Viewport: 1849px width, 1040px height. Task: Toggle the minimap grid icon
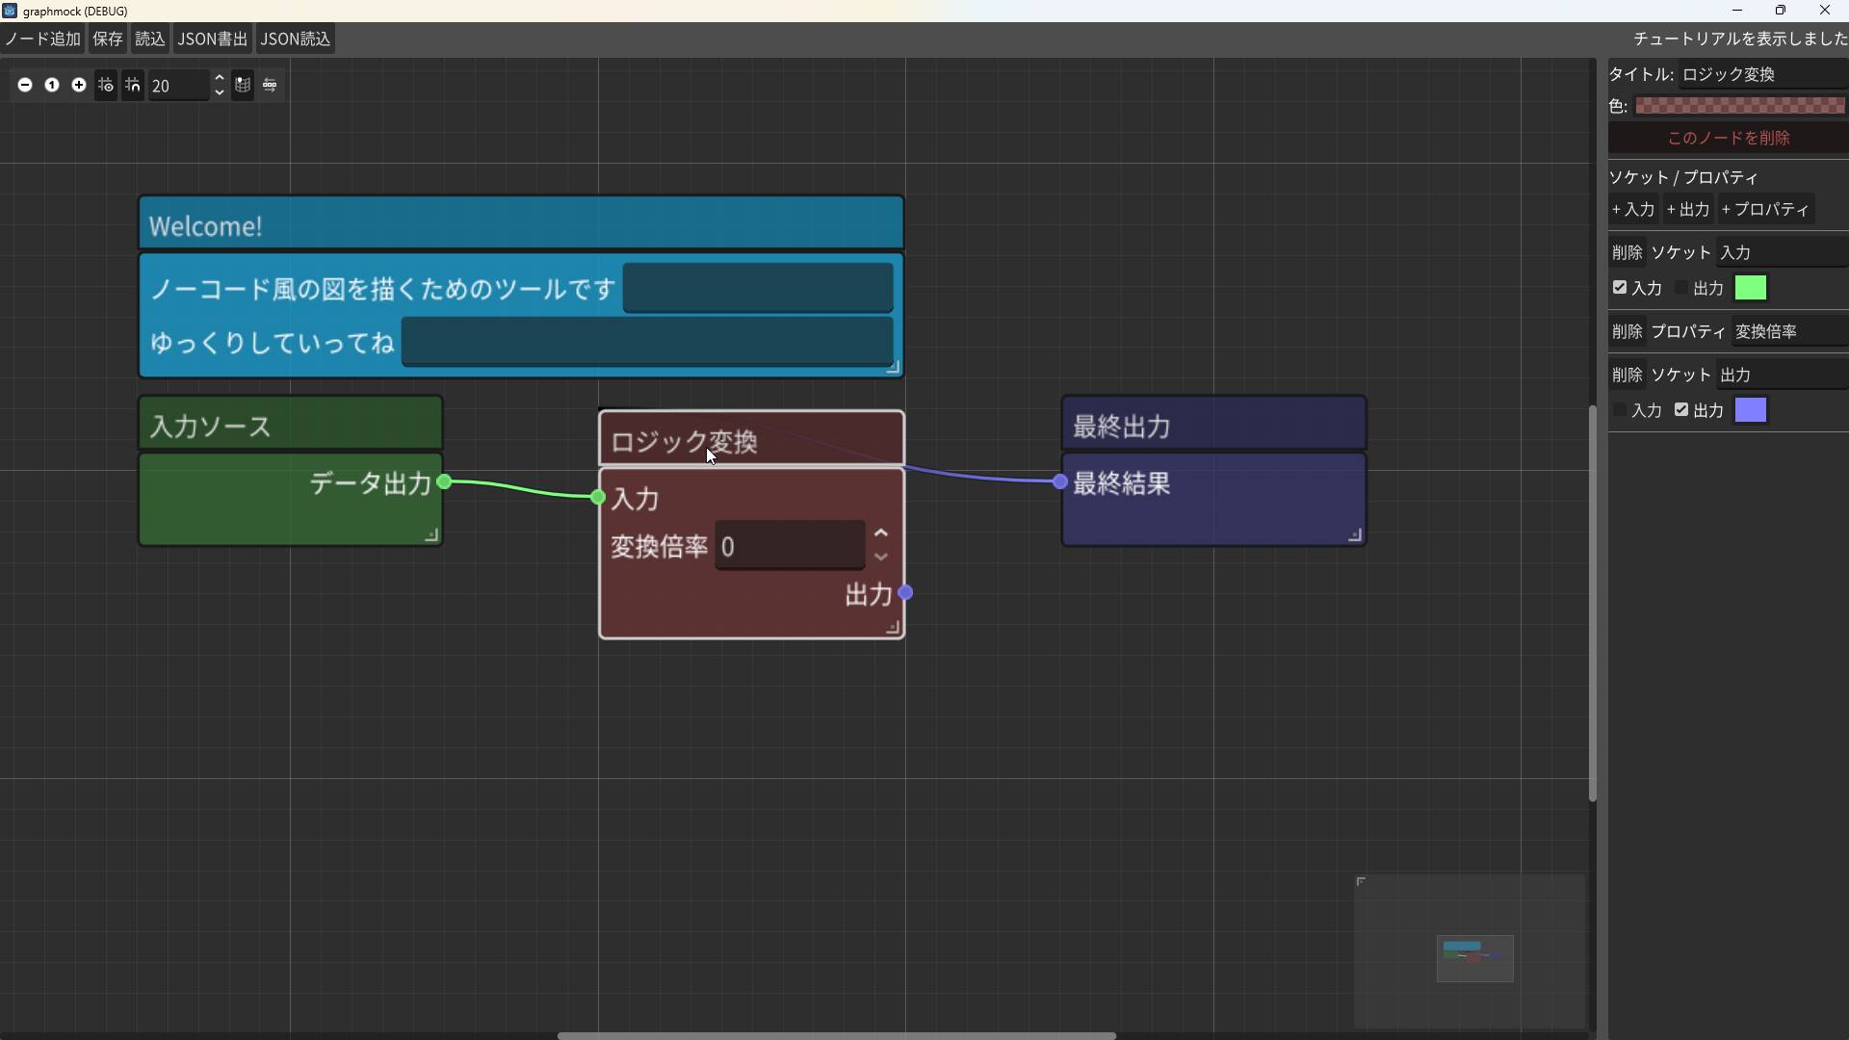click(x=243, y=86)
